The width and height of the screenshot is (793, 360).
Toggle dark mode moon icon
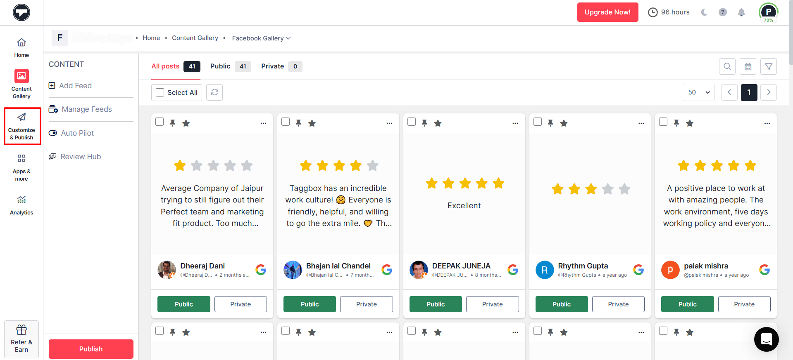coord(704,12)
